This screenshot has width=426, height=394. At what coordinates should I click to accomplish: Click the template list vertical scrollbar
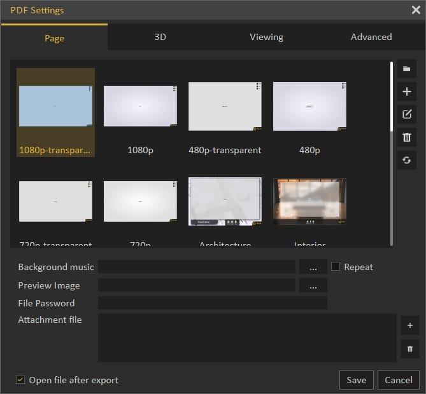click(x=392, y=95)
